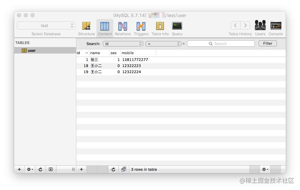Click the duplicate row icon

click(124, 169)
